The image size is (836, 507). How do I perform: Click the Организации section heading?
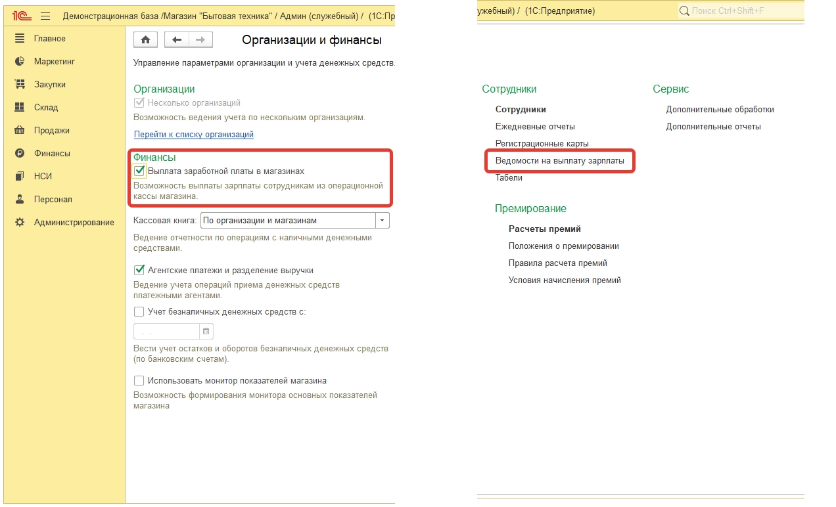(x=164, y=89)
